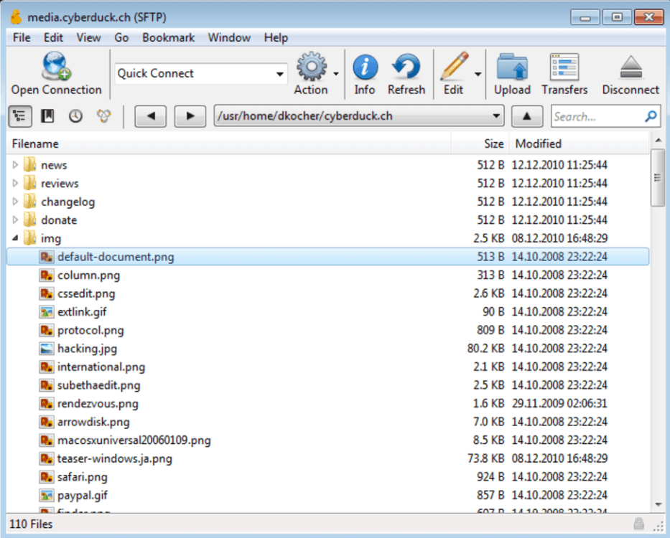Open the Info panel icon
The height and width of the screenshot is (538, 670).
(365, 67)
